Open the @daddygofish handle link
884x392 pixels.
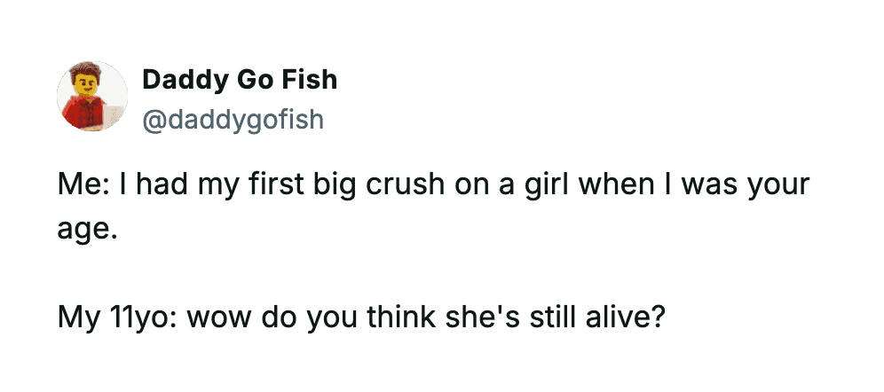pyautogui.click(x=233, y=119)
